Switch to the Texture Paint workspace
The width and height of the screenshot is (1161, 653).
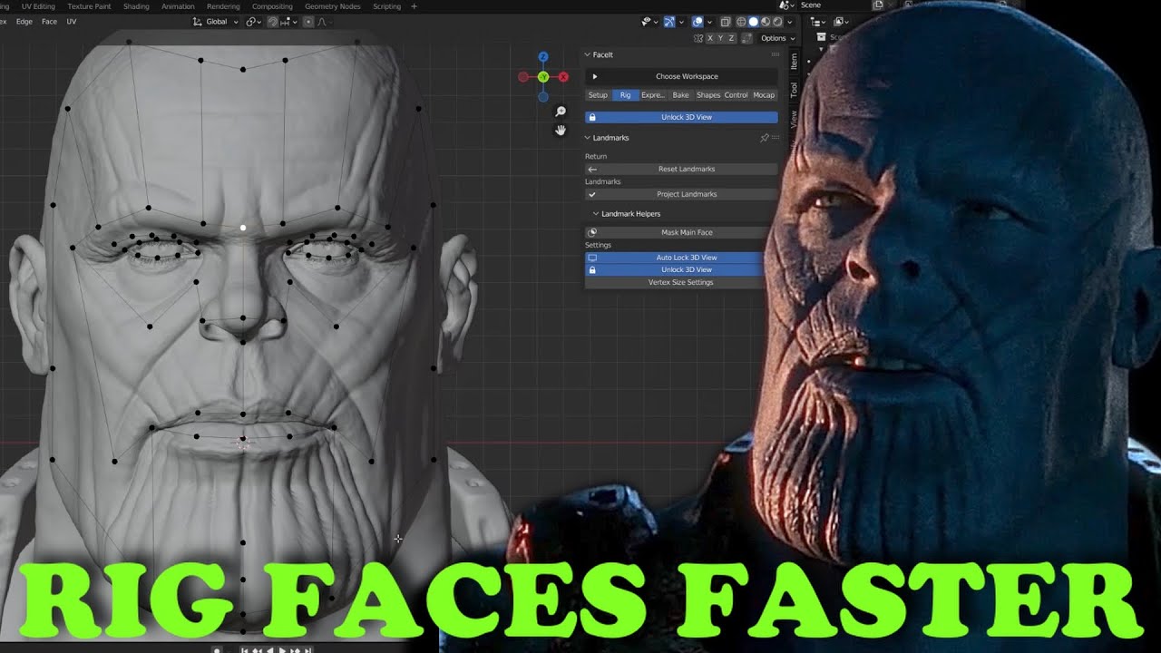89,6
